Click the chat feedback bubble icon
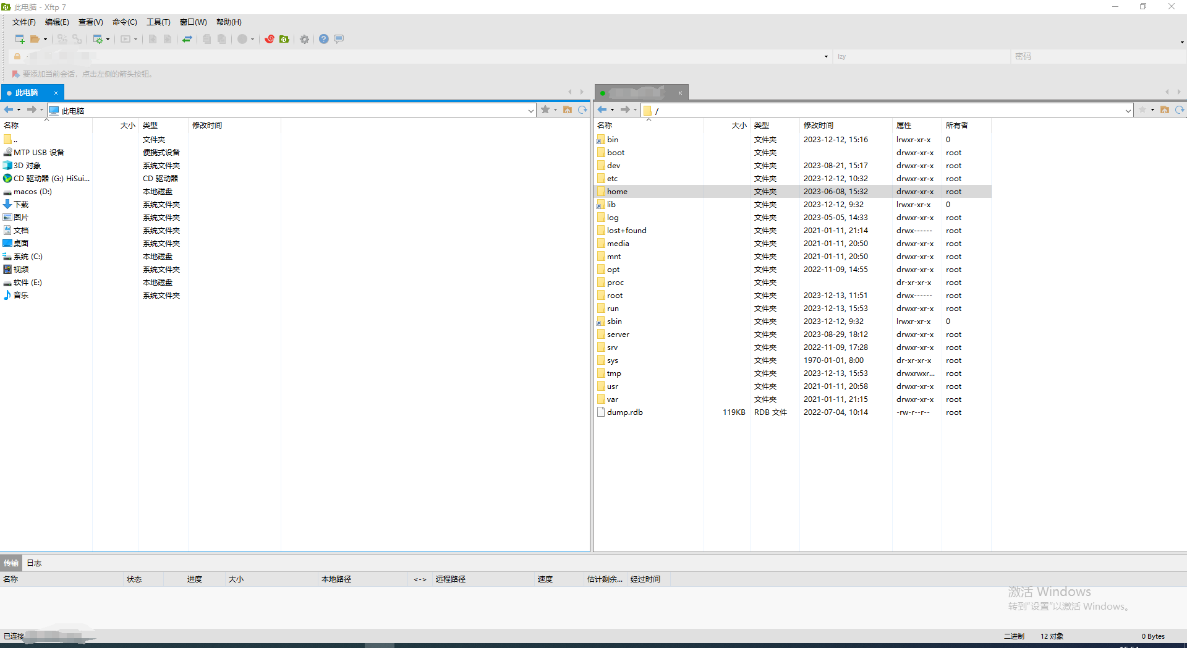The width and height of the screenshot is (1187, 648). (x=339, y=39)
